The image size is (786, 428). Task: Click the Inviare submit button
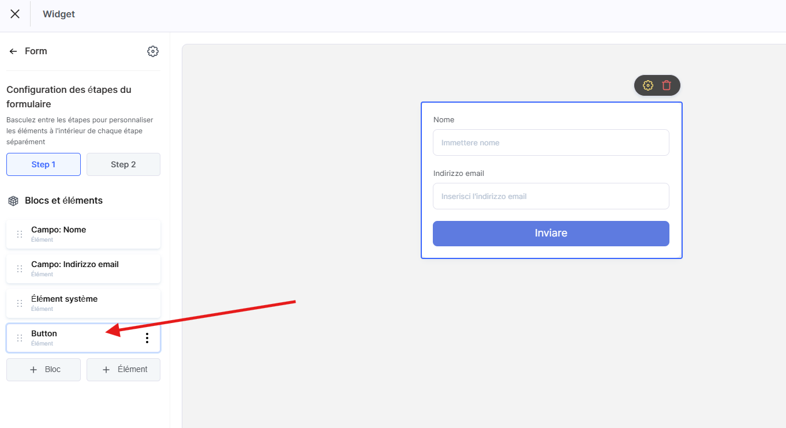[x=551, y=234]
